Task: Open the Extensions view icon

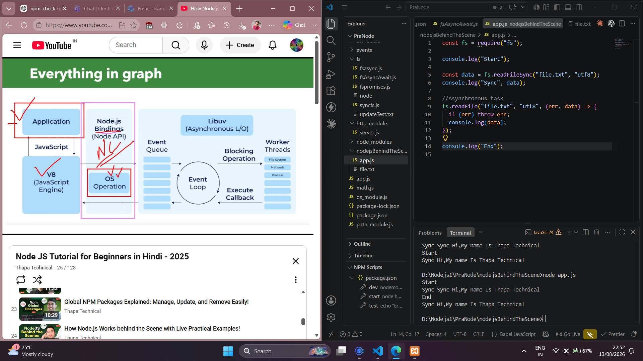Action: (331, 91)
